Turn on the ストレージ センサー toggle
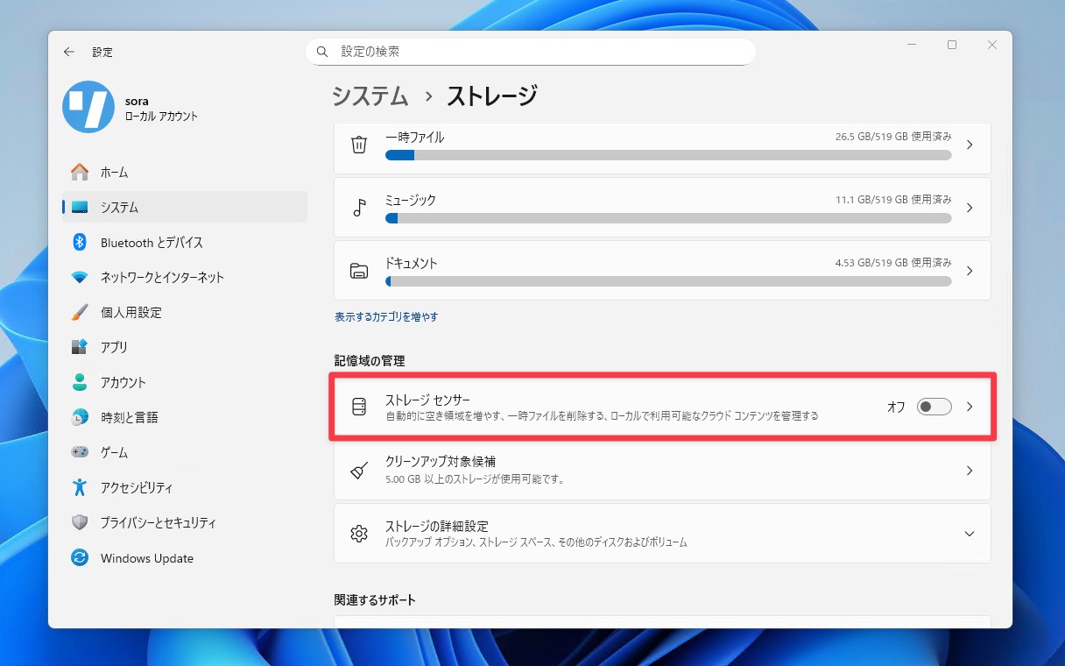Viewport: 1065px width, 666px height. click(x=934, y=407)
